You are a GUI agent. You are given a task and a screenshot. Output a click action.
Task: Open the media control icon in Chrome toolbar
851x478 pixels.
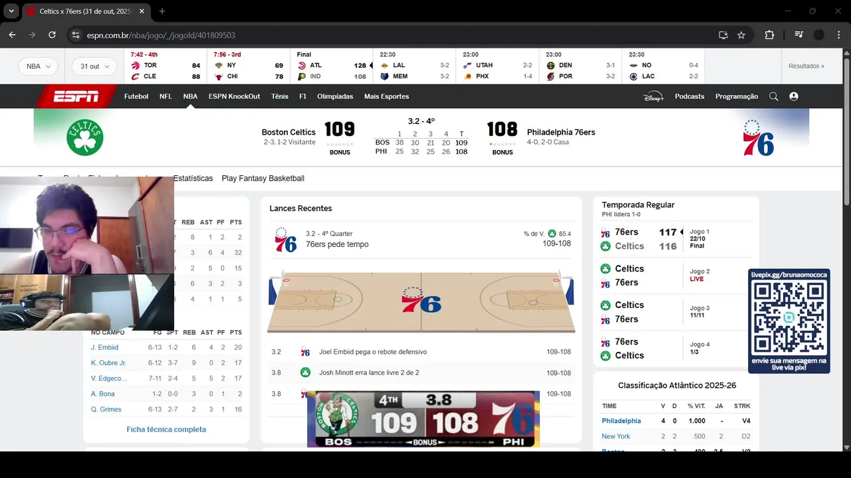798,35
